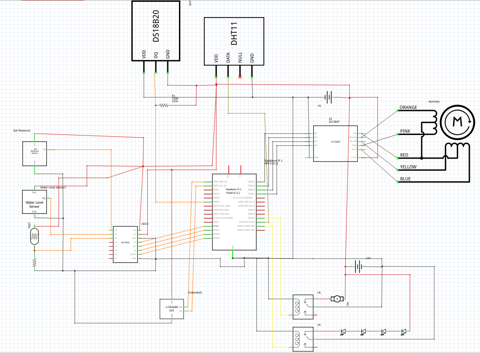Select the 12V battery symbol
The height and width of the screenshot is (353, 480).
tap(358, 267)
